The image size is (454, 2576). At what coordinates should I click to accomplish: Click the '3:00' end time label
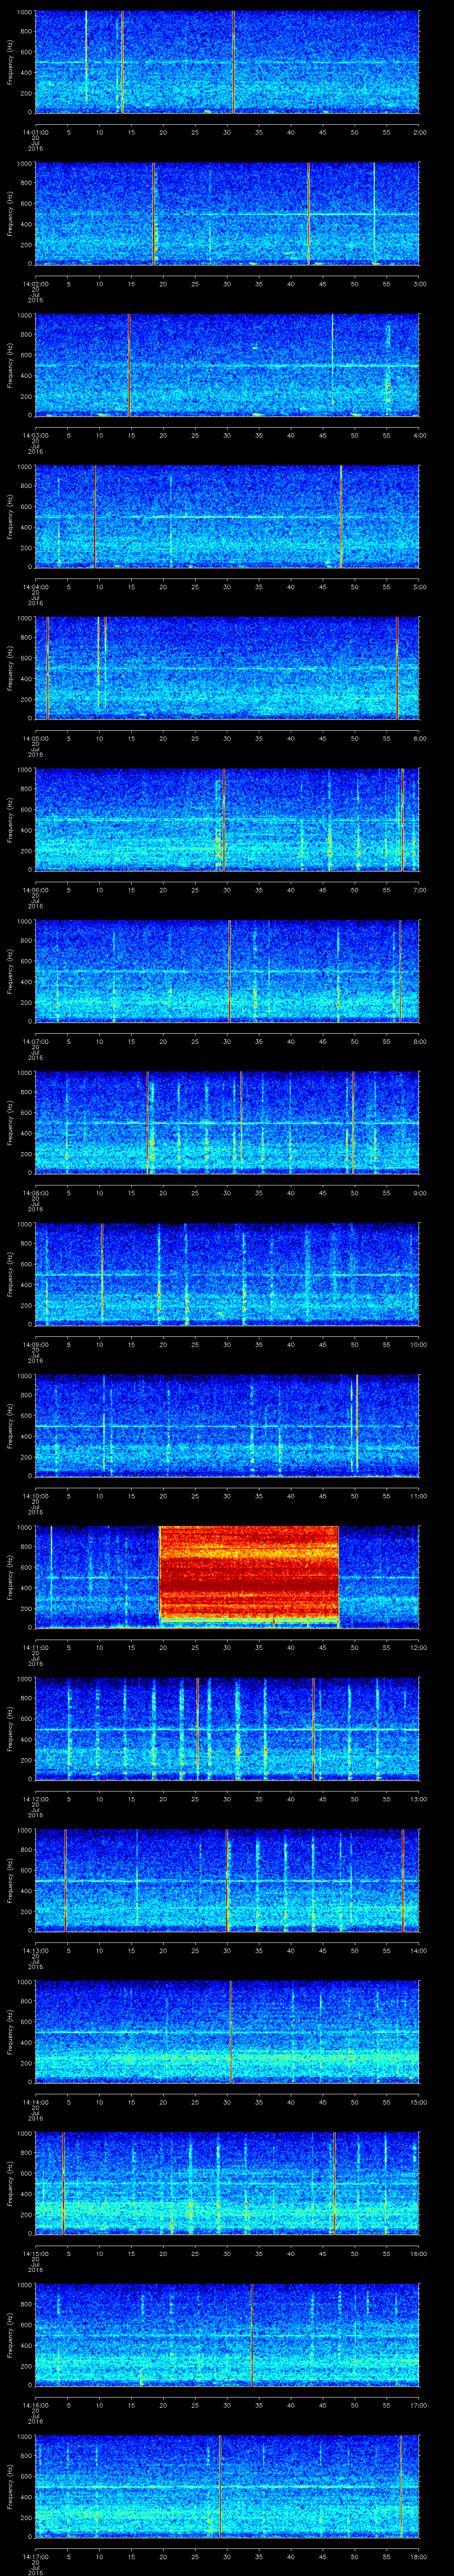click(419, 284)
